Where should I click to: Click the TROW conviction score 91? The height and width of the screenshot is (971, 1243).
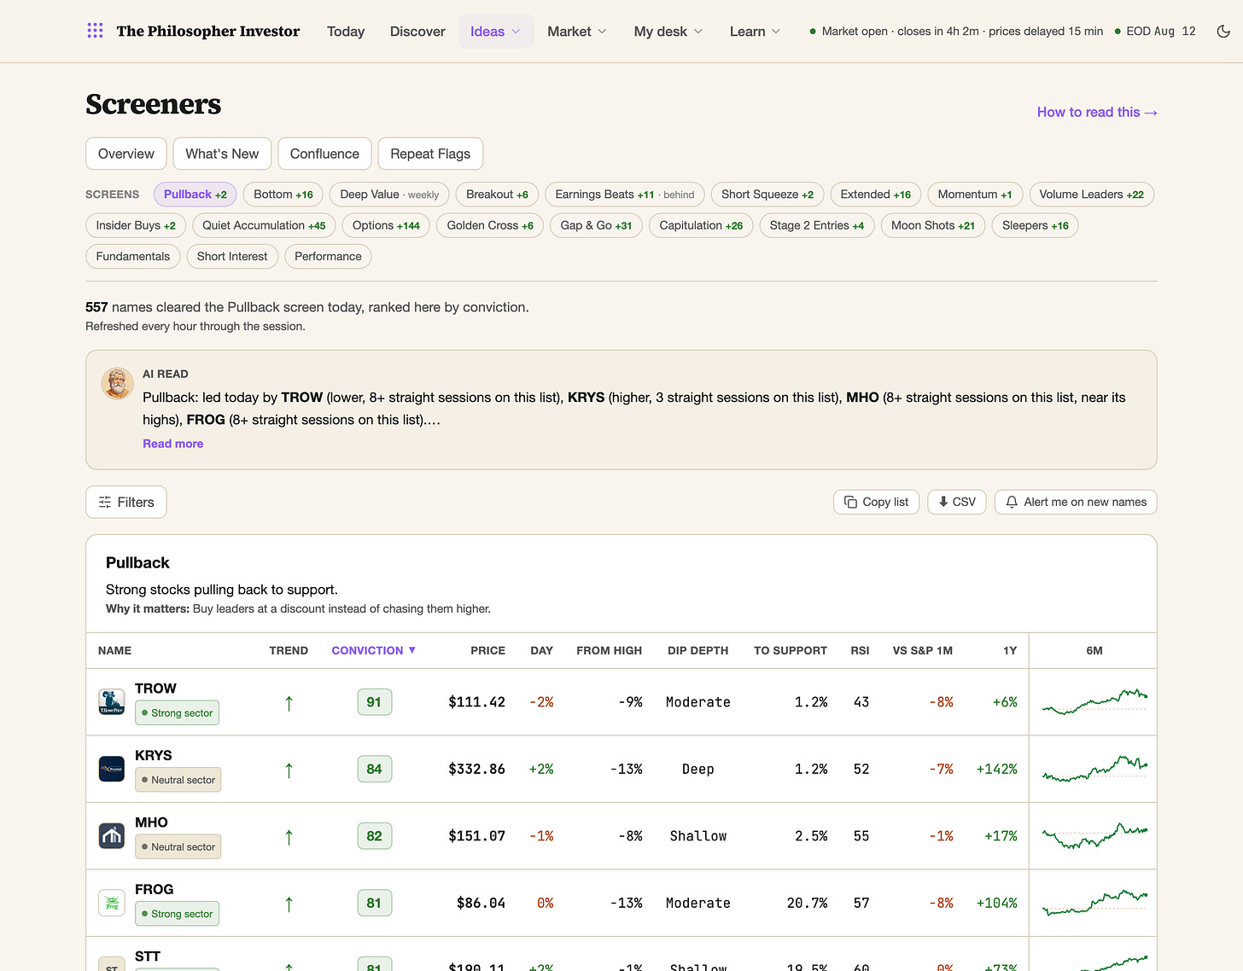tap(374, 702)
